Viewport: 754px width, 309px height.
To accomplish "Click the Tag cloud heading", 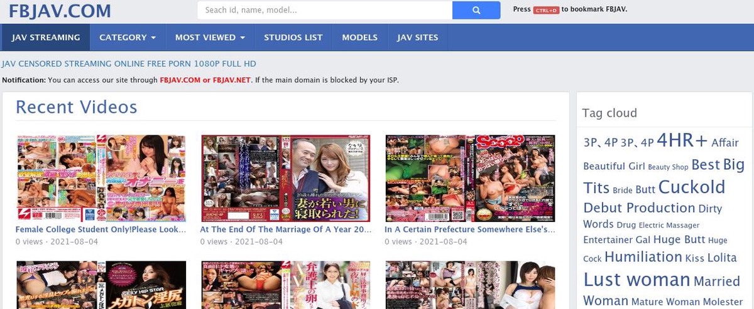I will [x=609, y=113].
